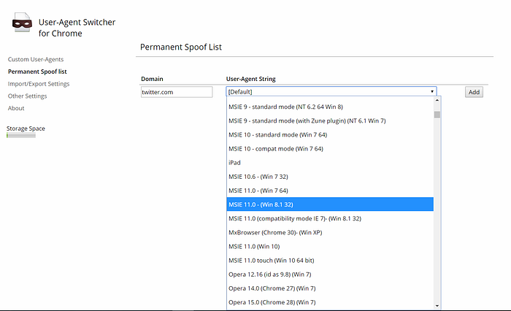Image resolution: width=511 pixels, height=311 pixels.
Task: Select MSIE 11.0 compatibility mode IE 7 option
Action: pyautogui.click(x=330, y=218)
